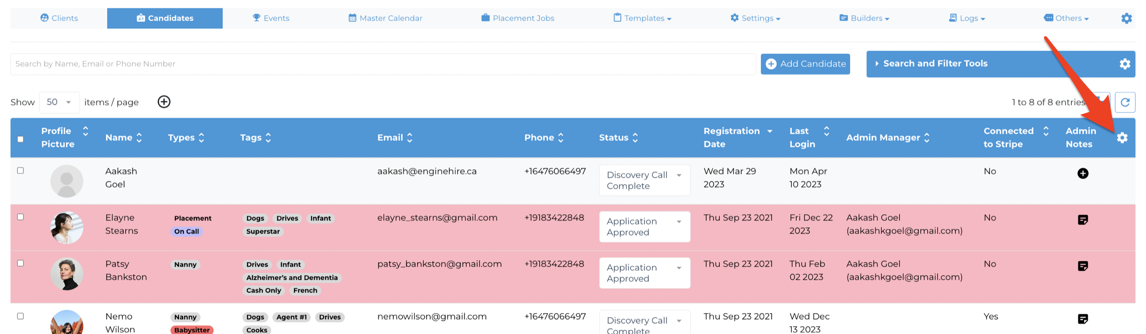Viewport: 1146px width, 334px height.
Task: Click Patsy Bankston's profile picture
Action: (67, 274)
